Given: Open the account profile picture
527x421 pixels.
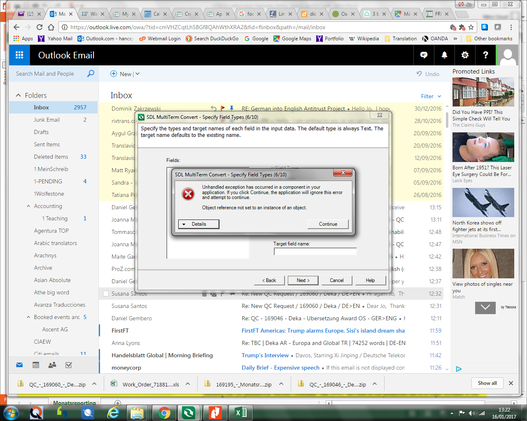Looking at the screenshot, I should 508,55.
